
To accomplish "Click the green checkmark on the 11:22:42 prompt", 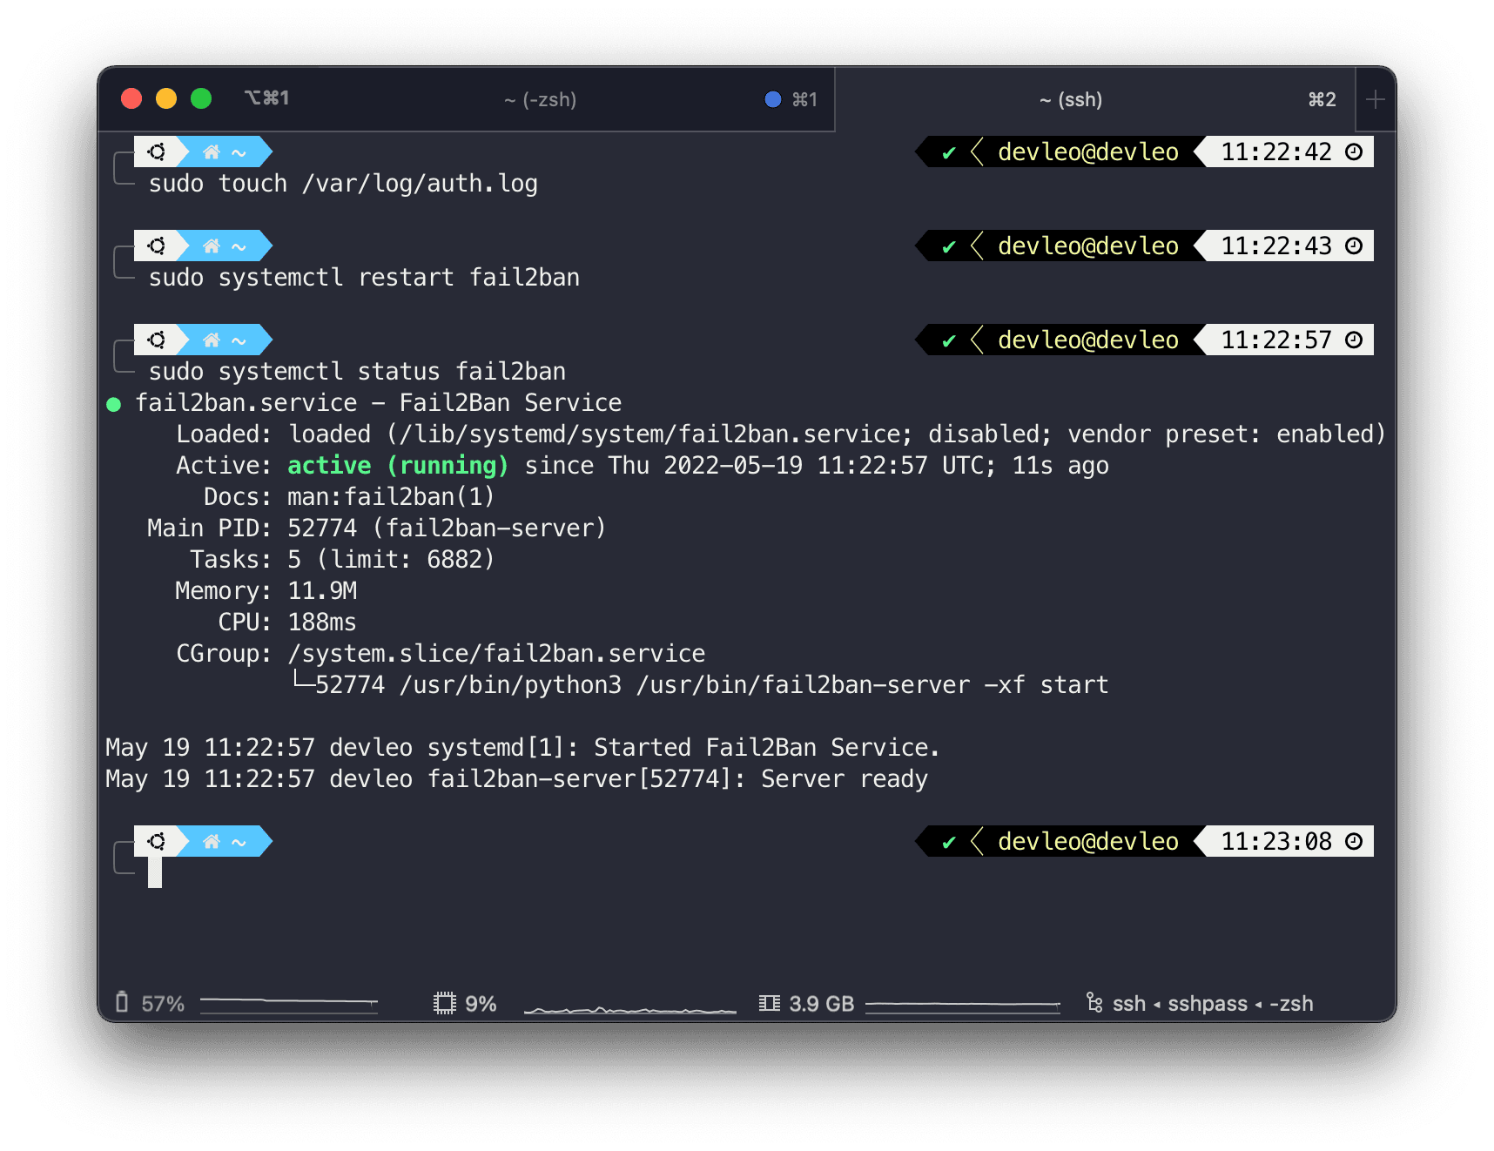I will click(x=949, y=152).
